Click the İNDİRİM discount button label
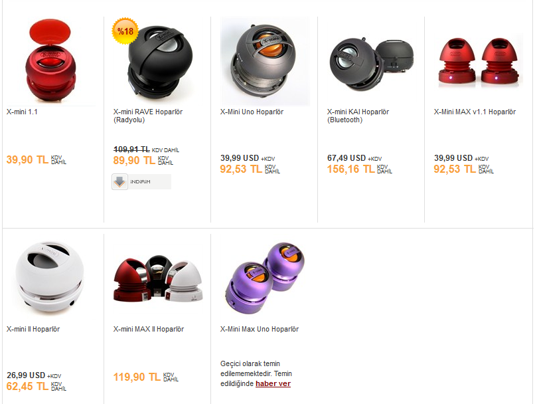535x404 pixels. tap(140, 181)
